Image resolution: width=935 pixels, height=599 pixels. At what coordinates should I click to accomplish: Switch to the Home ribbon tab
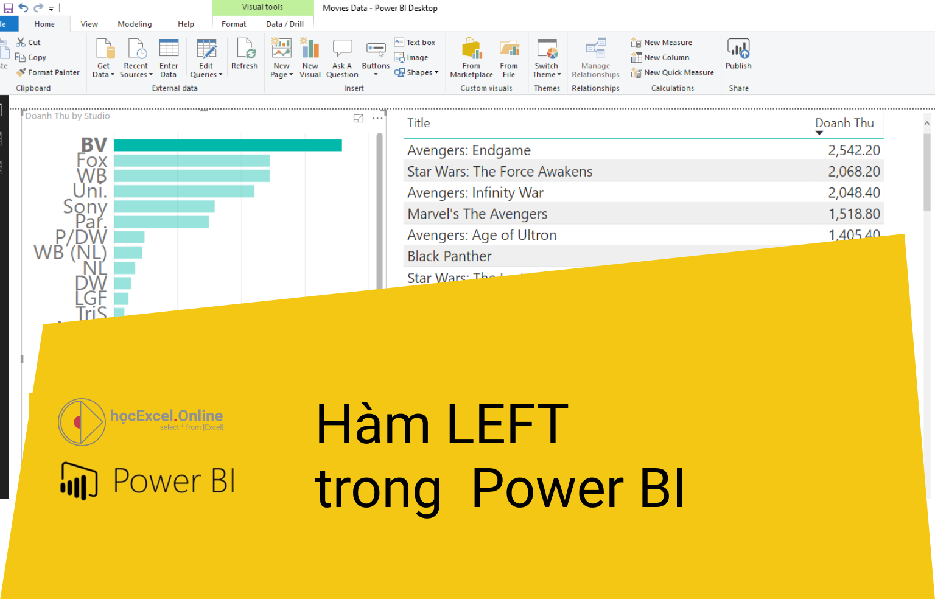pos(44,24)
